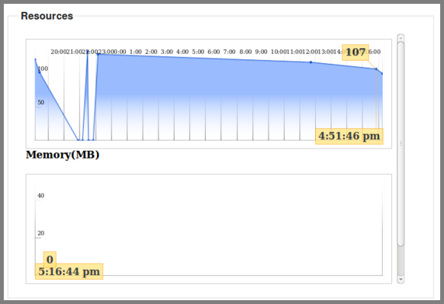Click the 5:16:44 pm time tooltip
The image size is (444, 304).
tap(69, 271)
